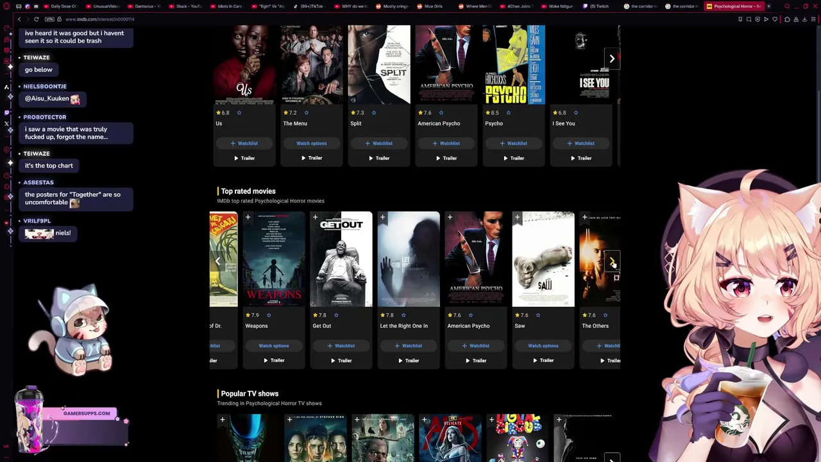The width and height of the screenshot is (821, 462).
Task: Play the Split trailer
Action: pos(379,158)
